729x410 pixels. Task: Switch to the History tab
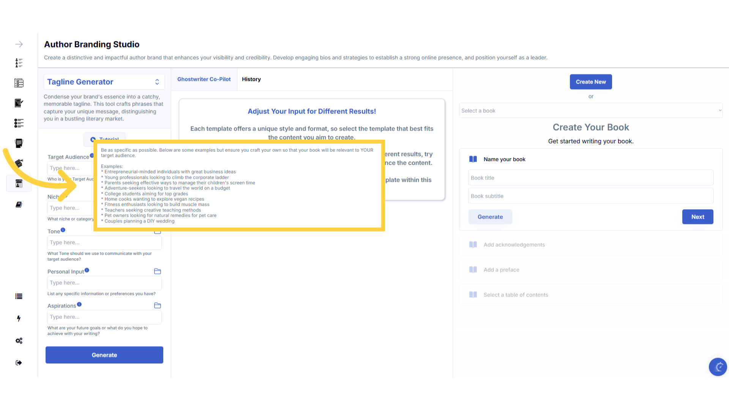tap(251, 79)
